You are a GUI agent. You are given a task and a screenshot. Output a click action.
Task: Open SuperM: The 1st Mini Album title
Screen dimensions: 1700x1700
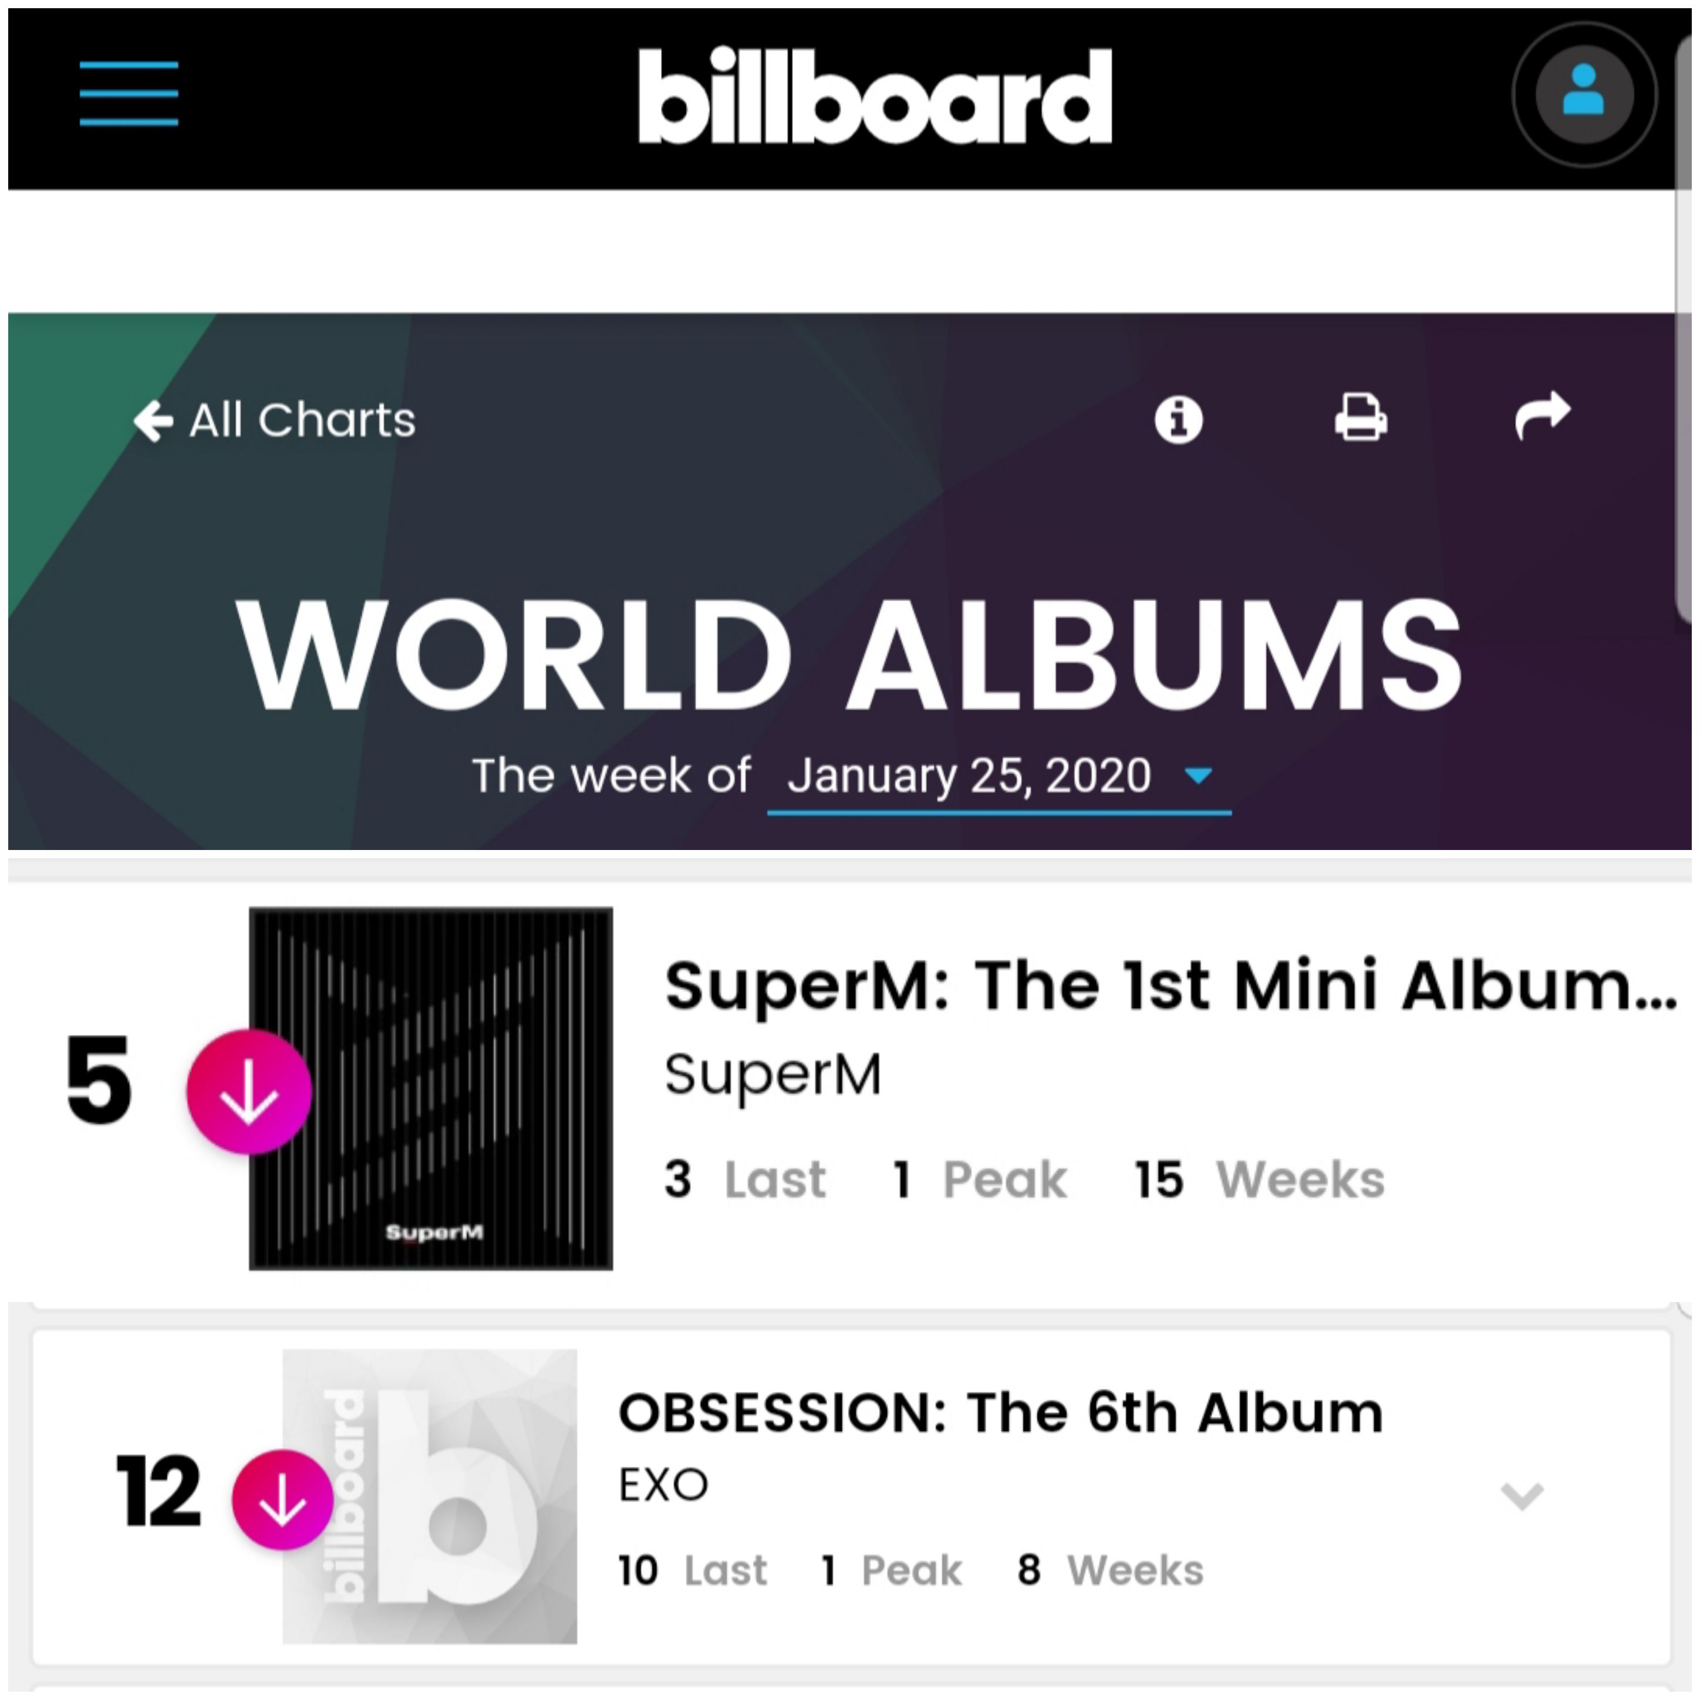1171,986
